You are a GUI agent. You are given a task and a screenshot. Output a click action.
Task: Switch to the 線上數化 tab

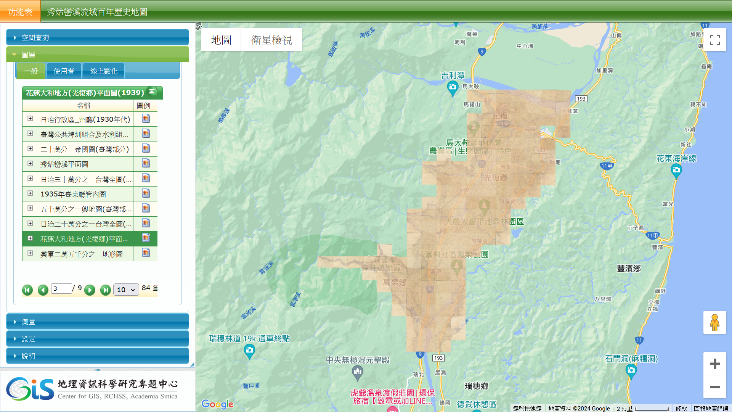coord(104,71)
